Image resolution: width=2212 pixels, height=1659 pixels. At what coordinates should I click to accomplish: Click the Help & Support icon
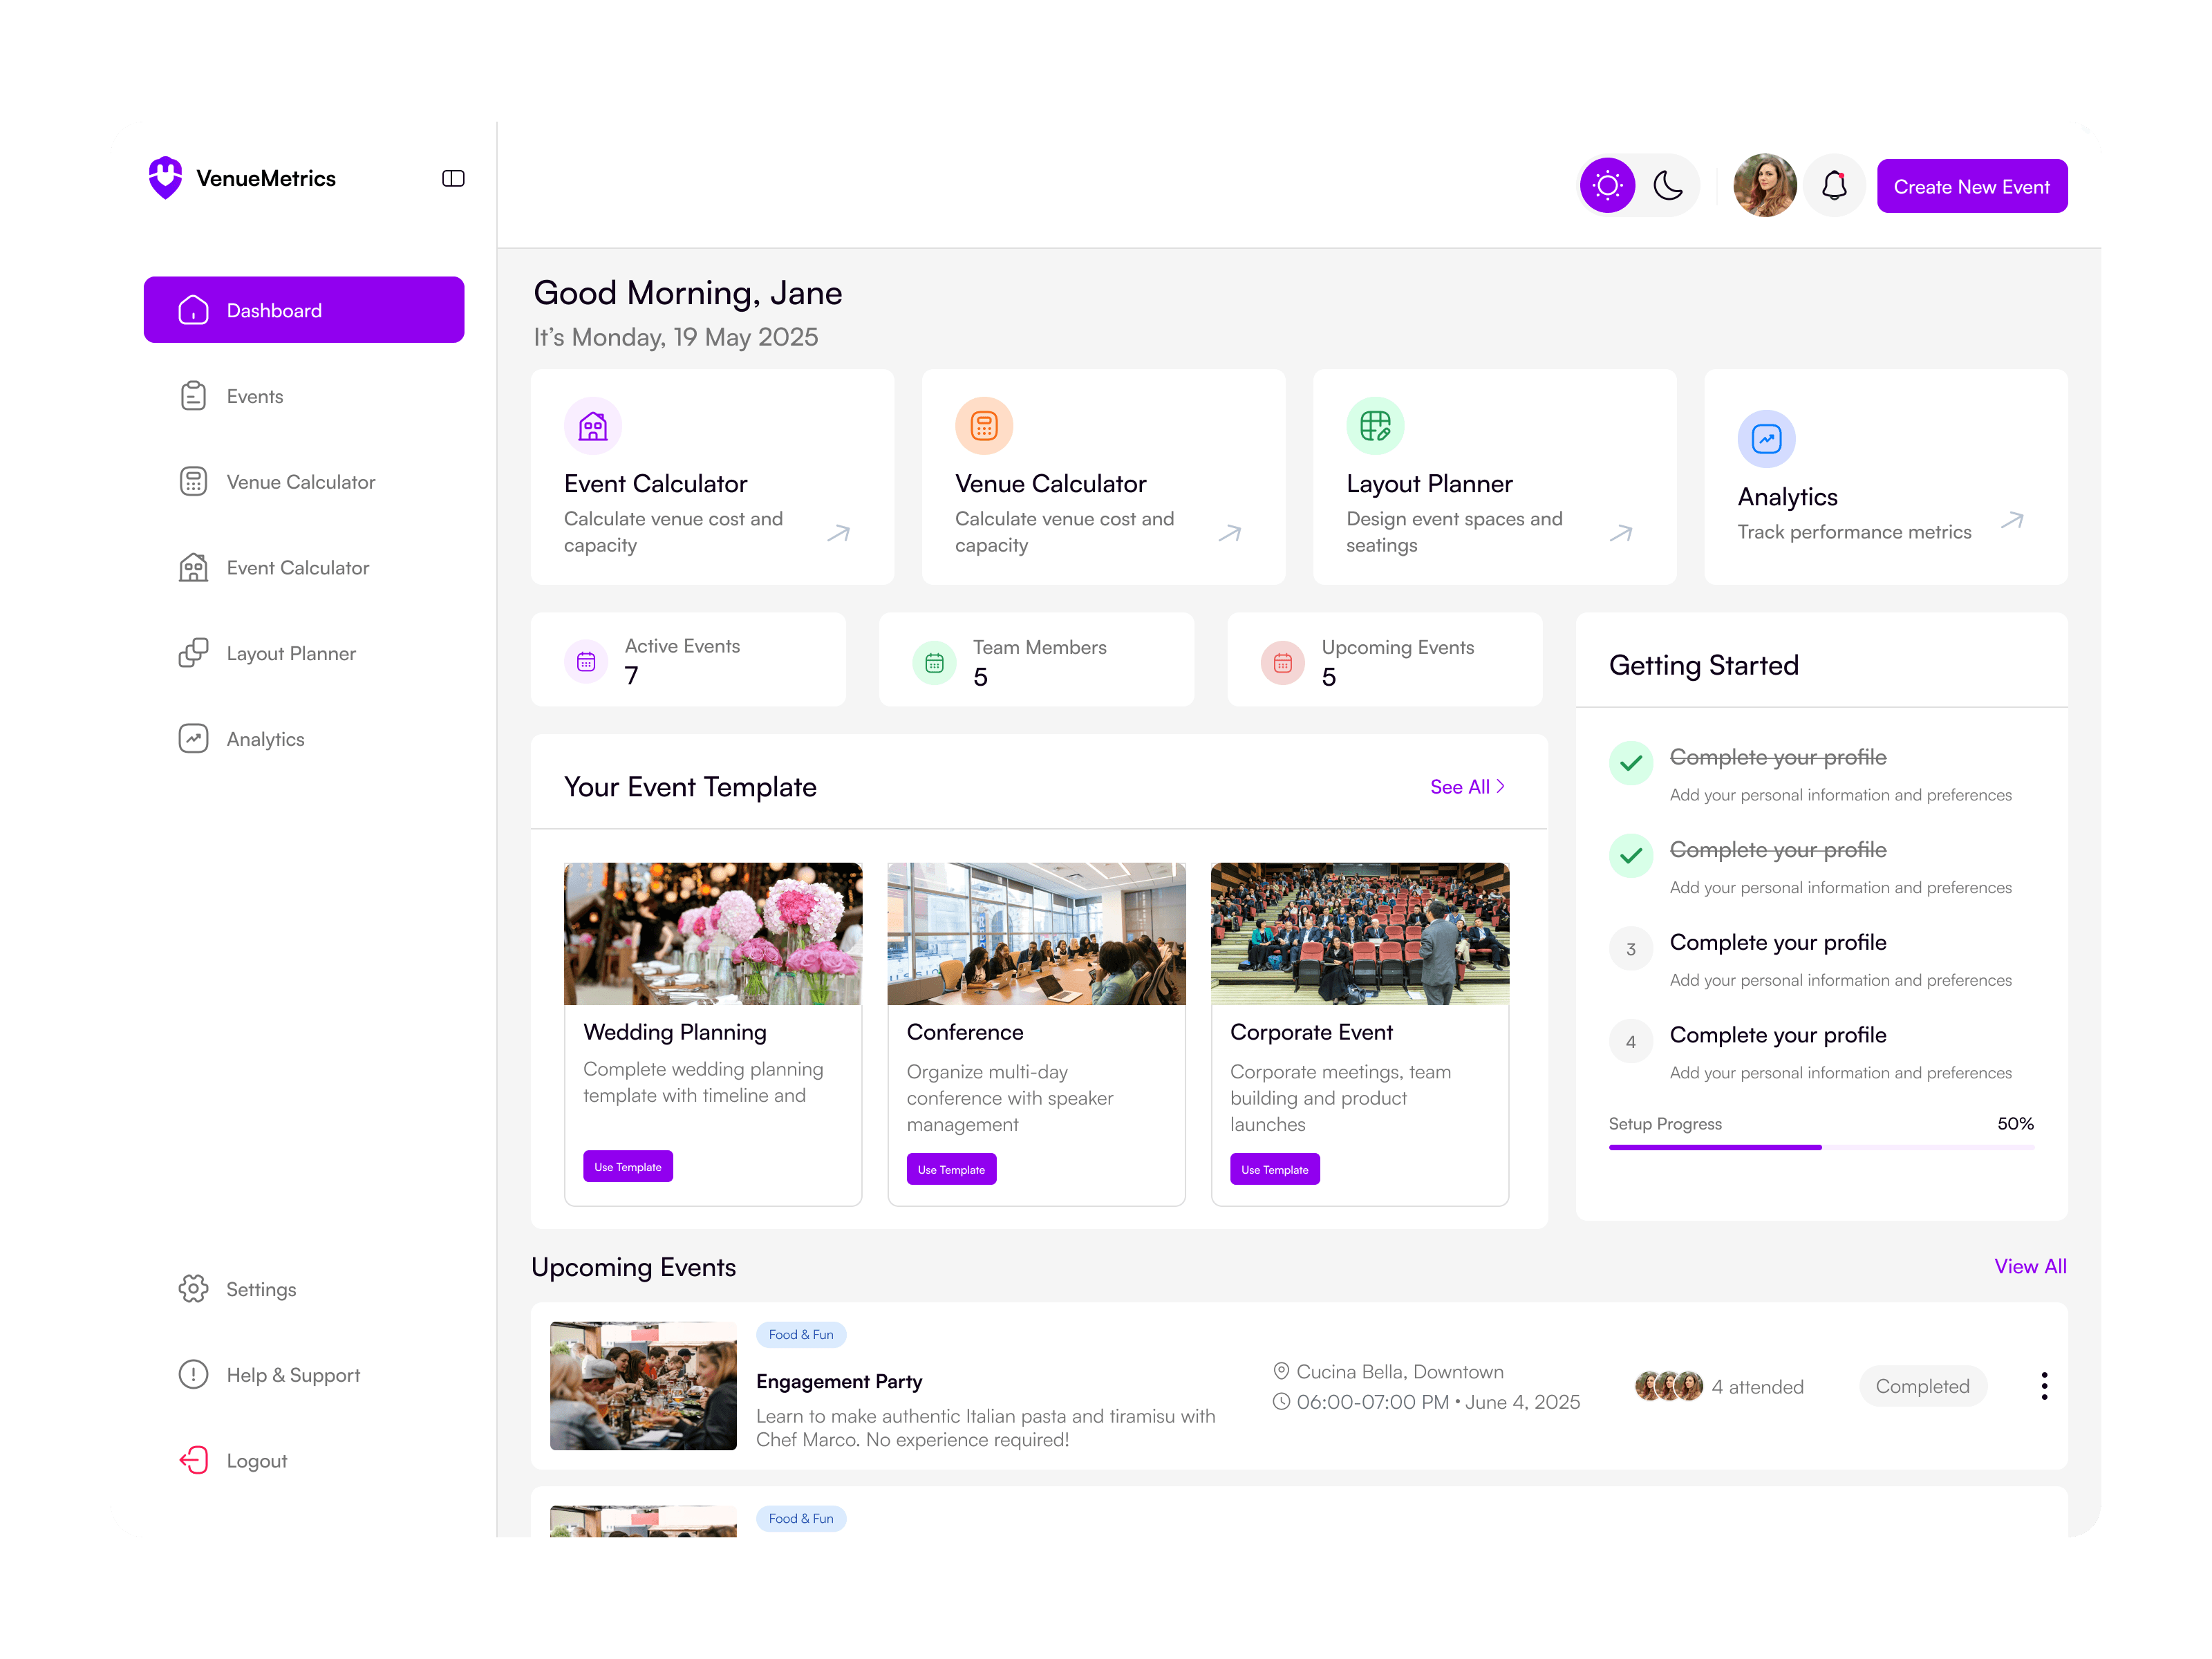click(193, 1374)
